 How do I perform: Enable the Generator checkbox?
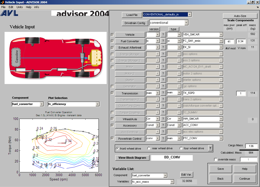[112, 86]
